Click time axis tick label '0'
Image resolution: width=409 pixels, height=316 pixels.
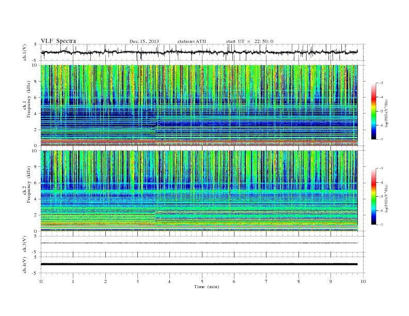pos(41,281)
